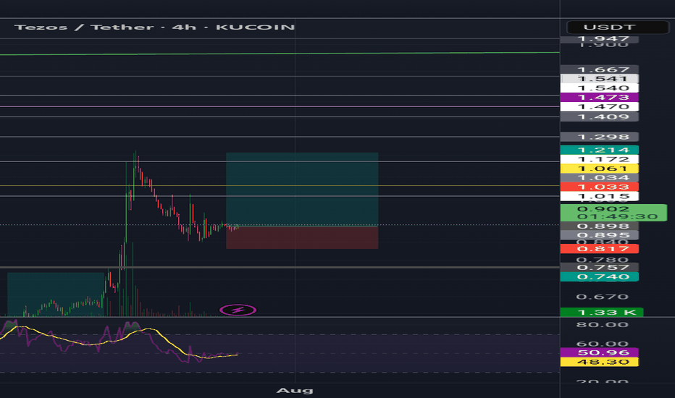
Task: Click the green 0.902 current price label
Action: [613, 213]
